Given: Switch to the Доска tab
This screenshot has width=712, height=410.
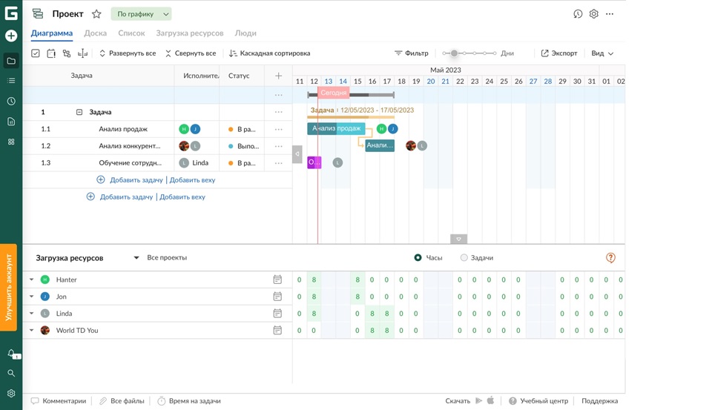Looking at the screenshot, I should point(95,33).
